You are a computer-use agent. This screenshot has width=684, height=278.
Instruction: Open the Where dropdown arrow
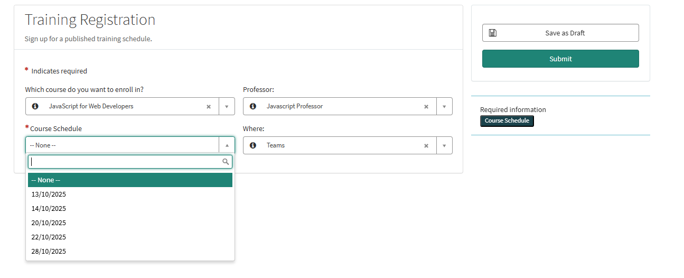[x=444, y=145]
